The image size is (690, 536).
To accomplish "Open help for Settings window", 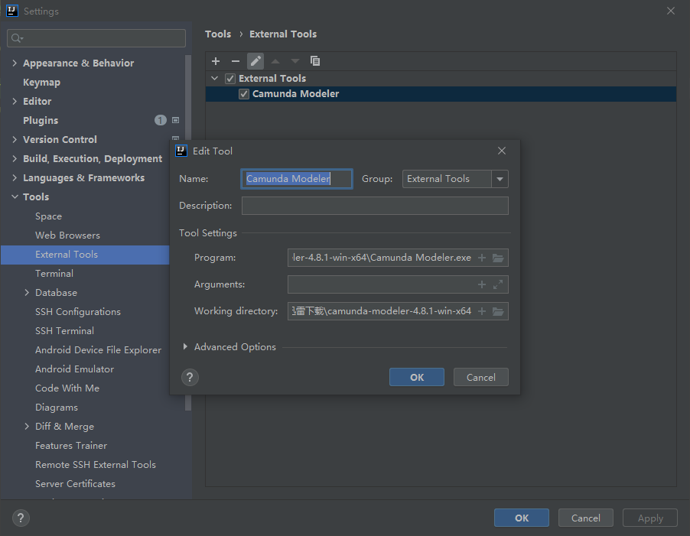I will click(21, 518).
